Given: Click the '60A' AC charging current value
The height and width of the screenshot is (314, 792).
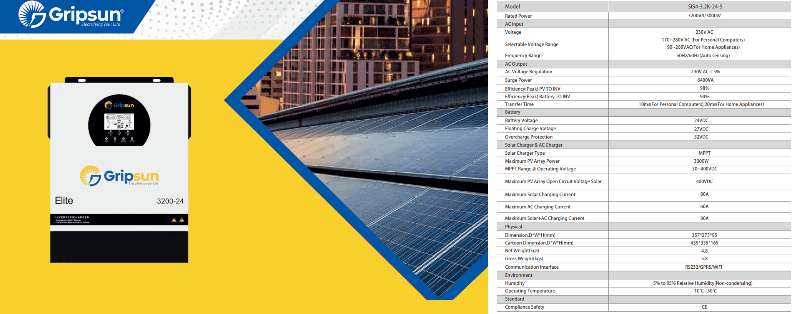Looking at the screenshot, I should (x=704, y=207).
